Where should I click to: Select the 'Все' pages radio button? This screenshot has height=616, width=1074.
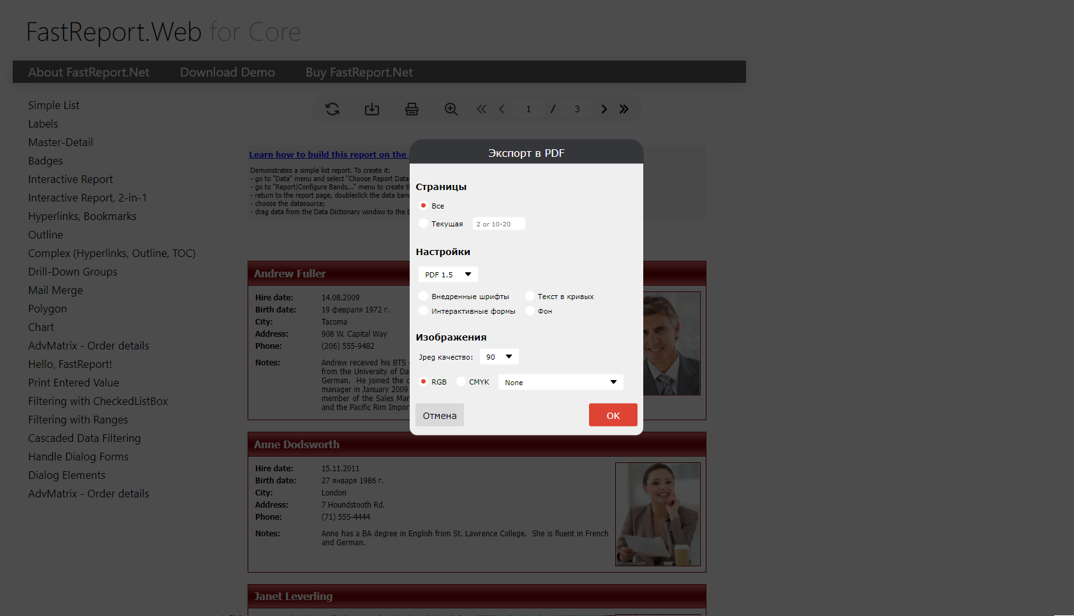[x=423, y=205]
